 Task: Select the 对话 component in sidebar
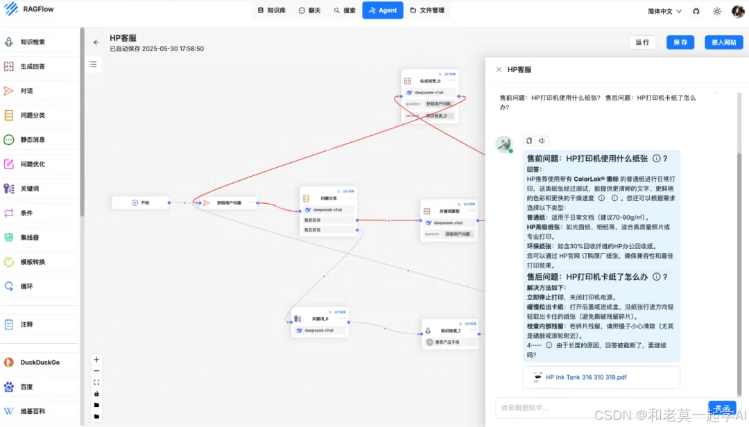[39, 91]
